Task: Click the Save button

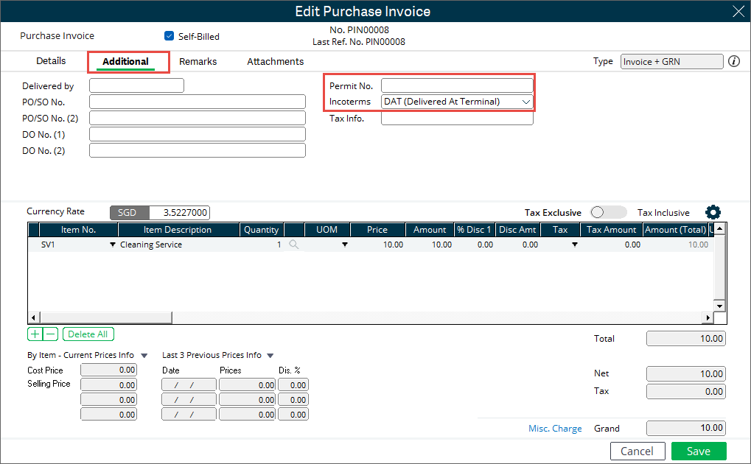Action: click(699, 451)
